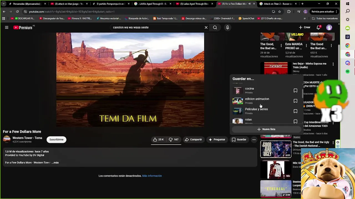Image resolution: width=355 pixels, height=199 pixels.
Task: Open the YouTube hamburger guide menu
Action: pos(7,27)
